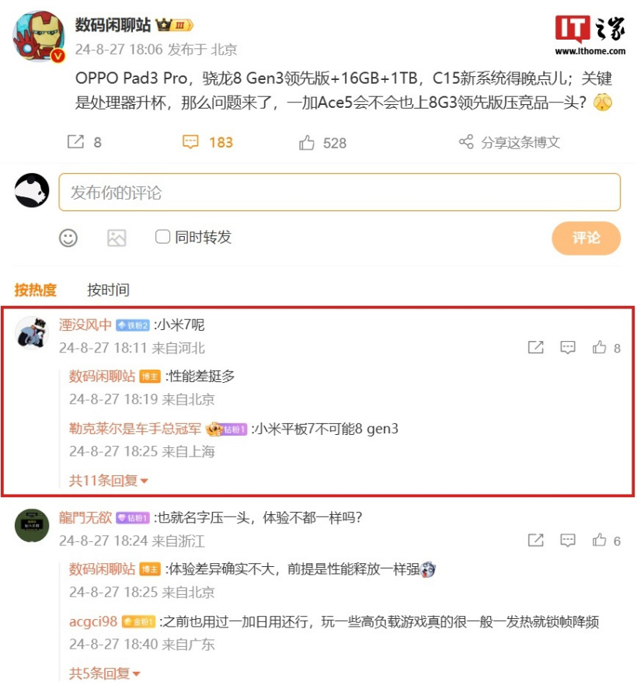Expand 共11条回复 replies

108,481
